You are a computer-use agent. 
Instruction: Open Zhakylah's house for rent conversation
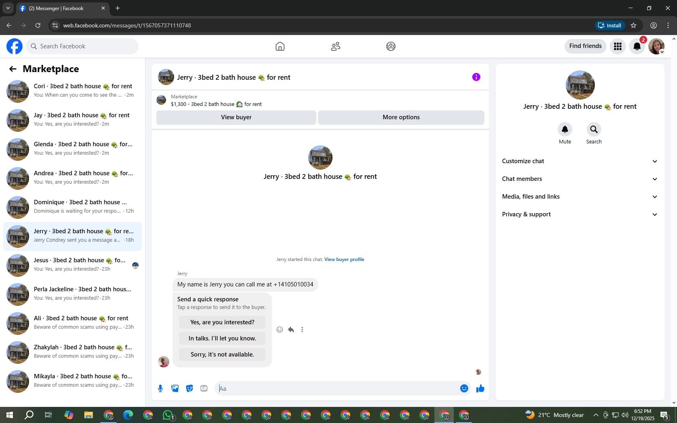pyautogui.click(x=73, y=352)
